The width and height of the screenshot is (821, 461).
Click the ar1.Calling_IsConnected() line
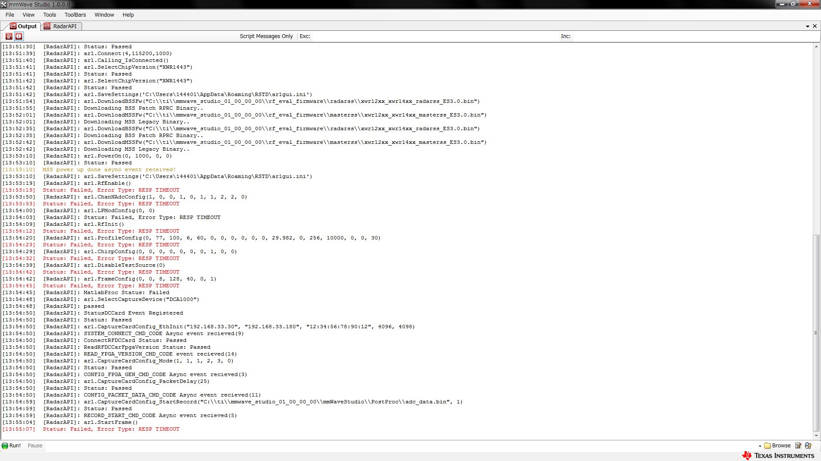(x=85, y=60)
